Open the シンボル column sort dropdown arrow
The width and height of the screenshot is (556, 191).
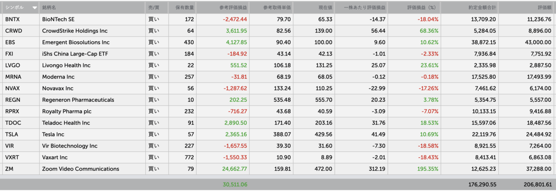35,8
